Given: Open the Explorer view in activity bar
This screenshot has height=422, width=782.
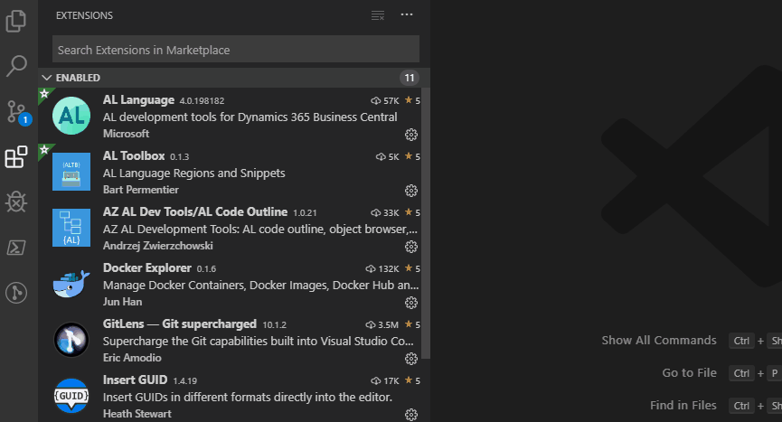Looking at the screenshot, I should point(16,21).
